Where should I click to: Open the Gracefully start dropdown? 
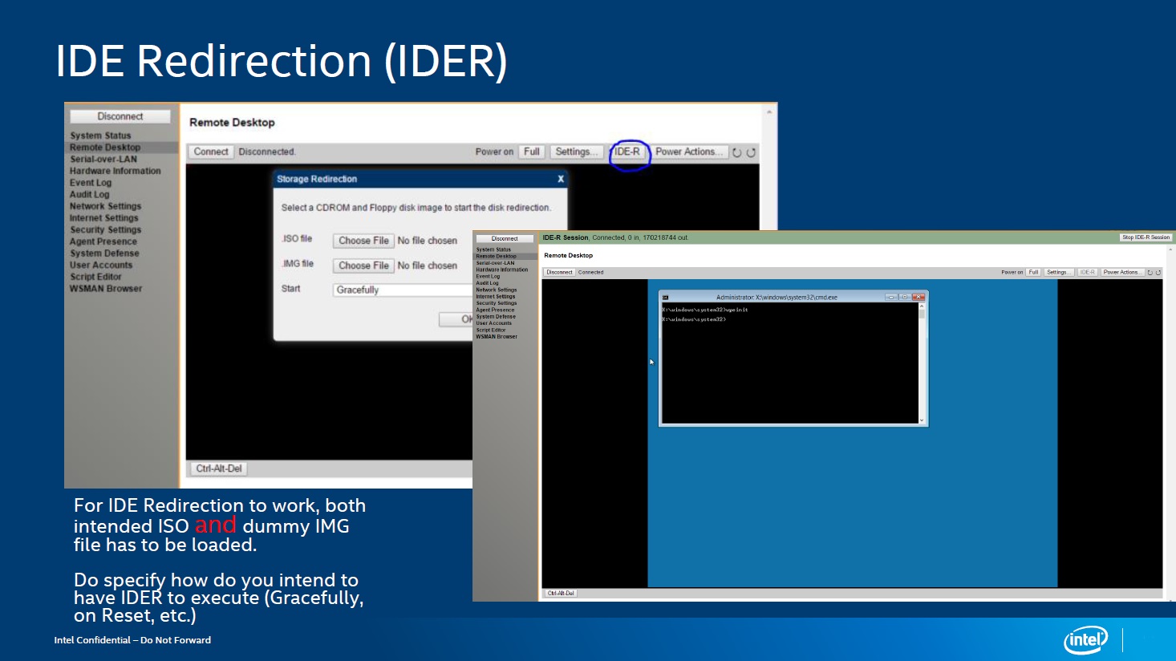pos(403,290)
